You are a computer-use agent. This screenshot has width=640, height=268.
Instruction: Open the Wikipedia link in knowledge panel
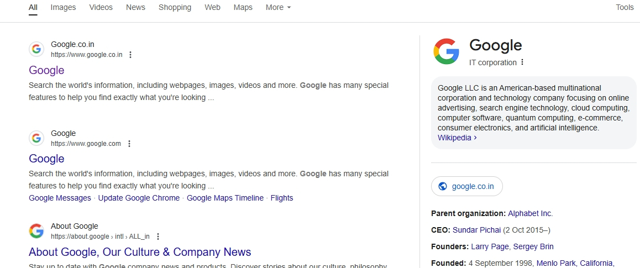click(x=457, y=138)
